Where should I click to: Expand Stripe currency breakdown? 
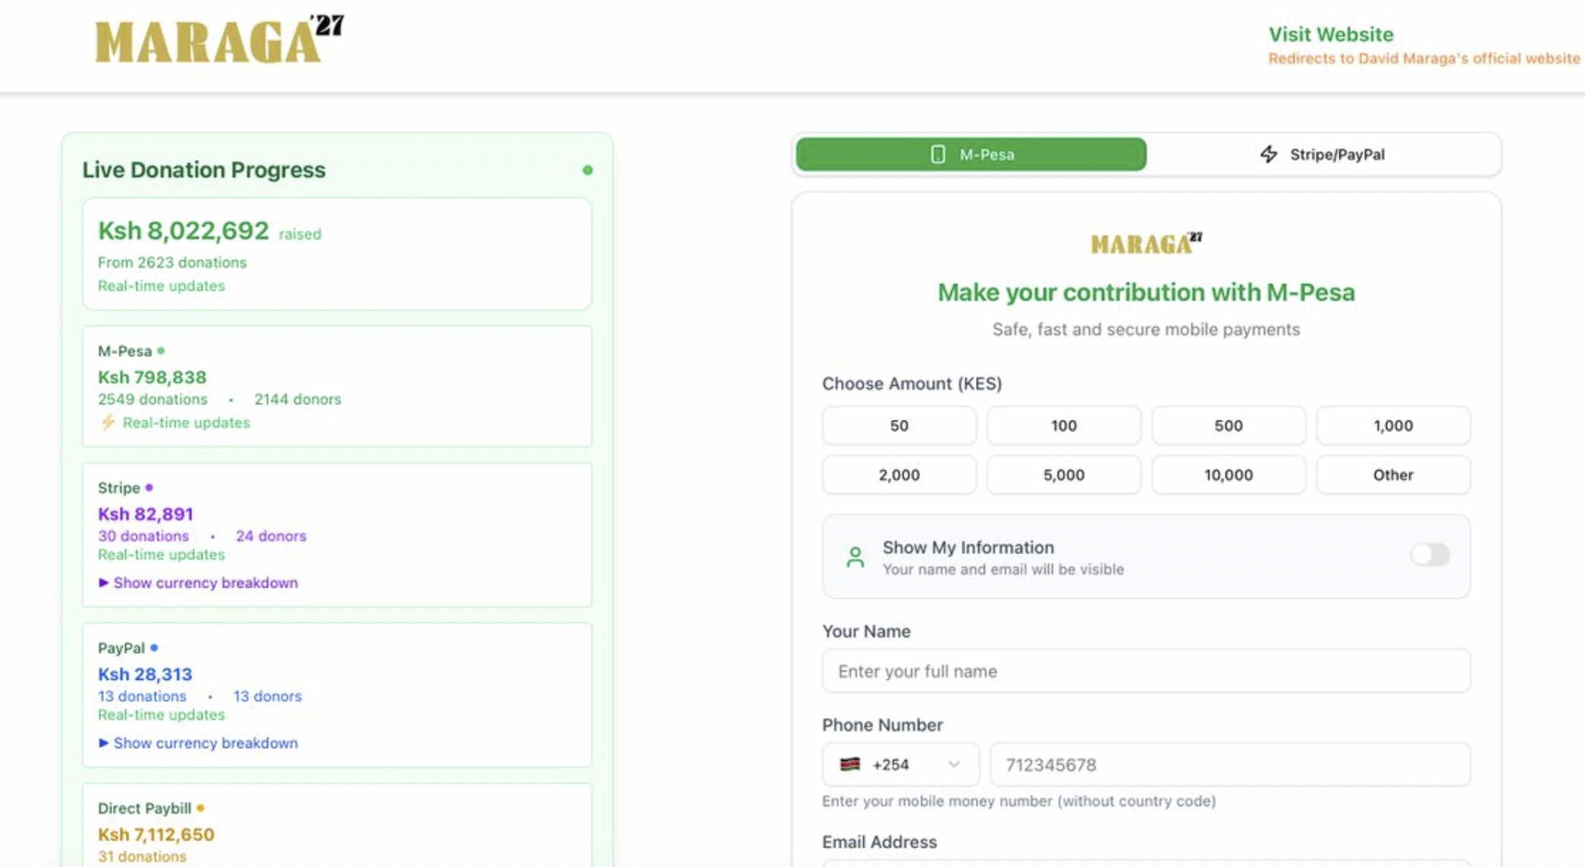[198, 583]
